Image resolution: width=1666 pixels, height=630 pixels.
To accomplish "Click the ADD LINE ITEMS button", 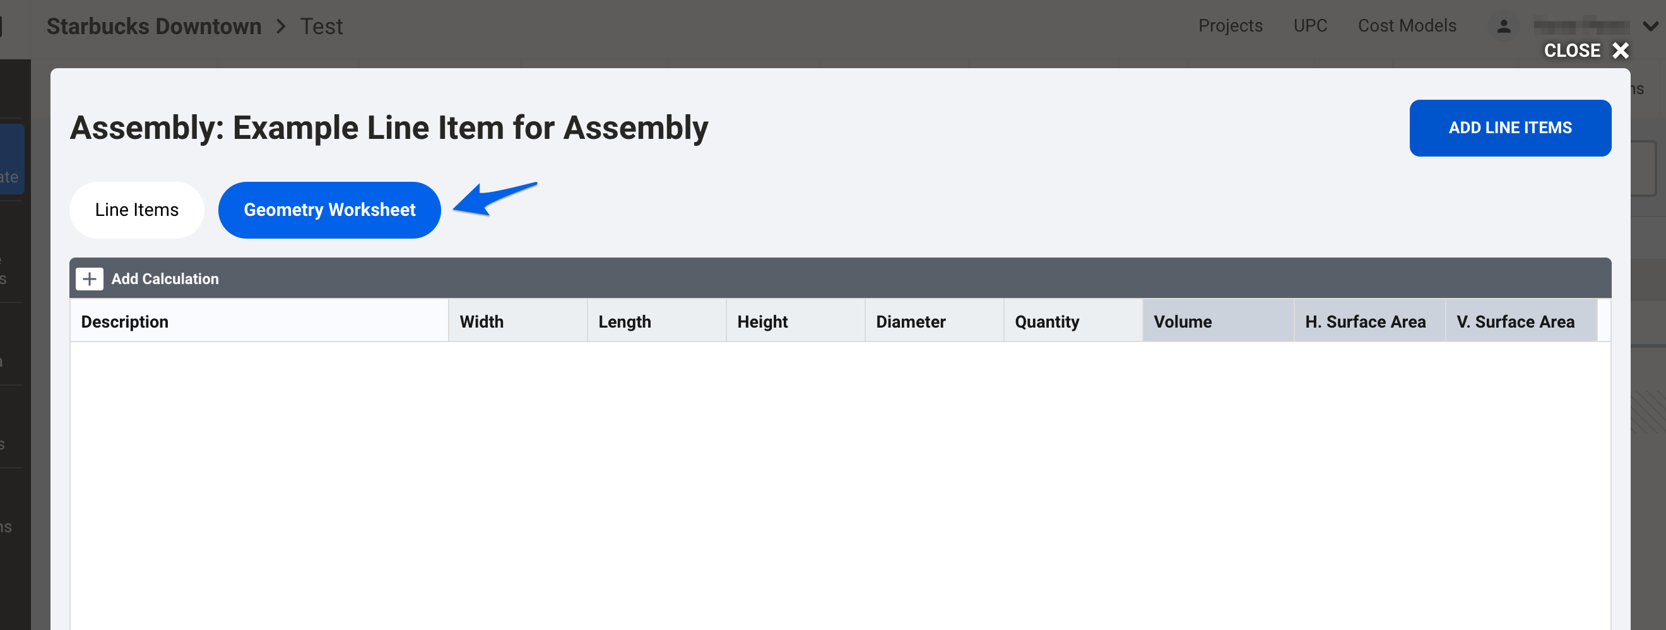I will coord(1511,128).
